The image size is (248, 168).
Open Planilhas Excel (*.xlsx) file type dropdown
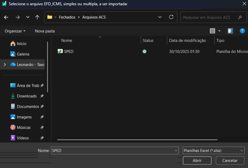(x=213, y=150)
